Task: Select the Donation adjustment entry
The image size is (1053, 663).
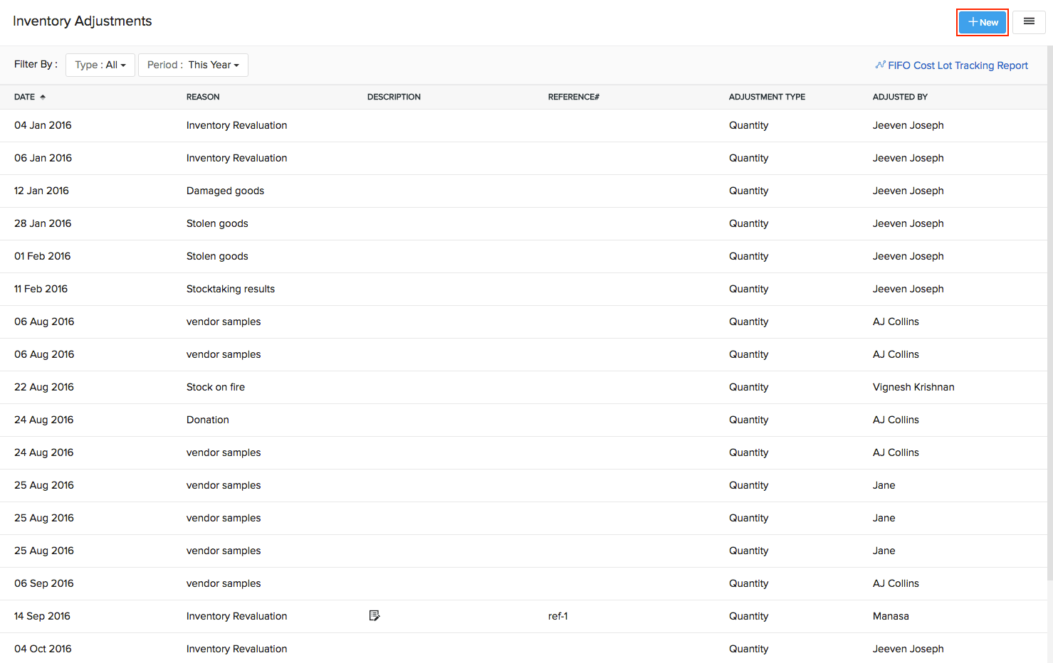Action: tap(208, 420)
